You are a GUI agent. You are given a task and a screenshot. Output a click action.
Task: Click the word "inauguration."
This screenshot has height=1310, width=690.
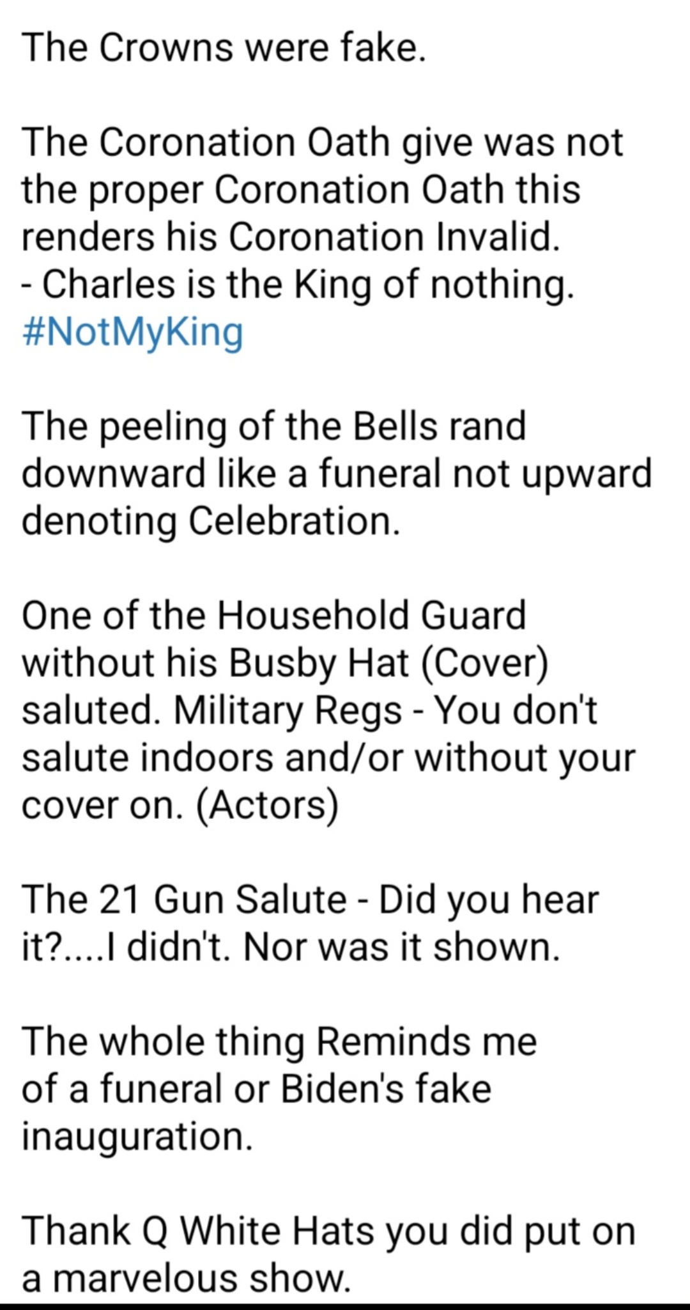[x=137, y=1135]
